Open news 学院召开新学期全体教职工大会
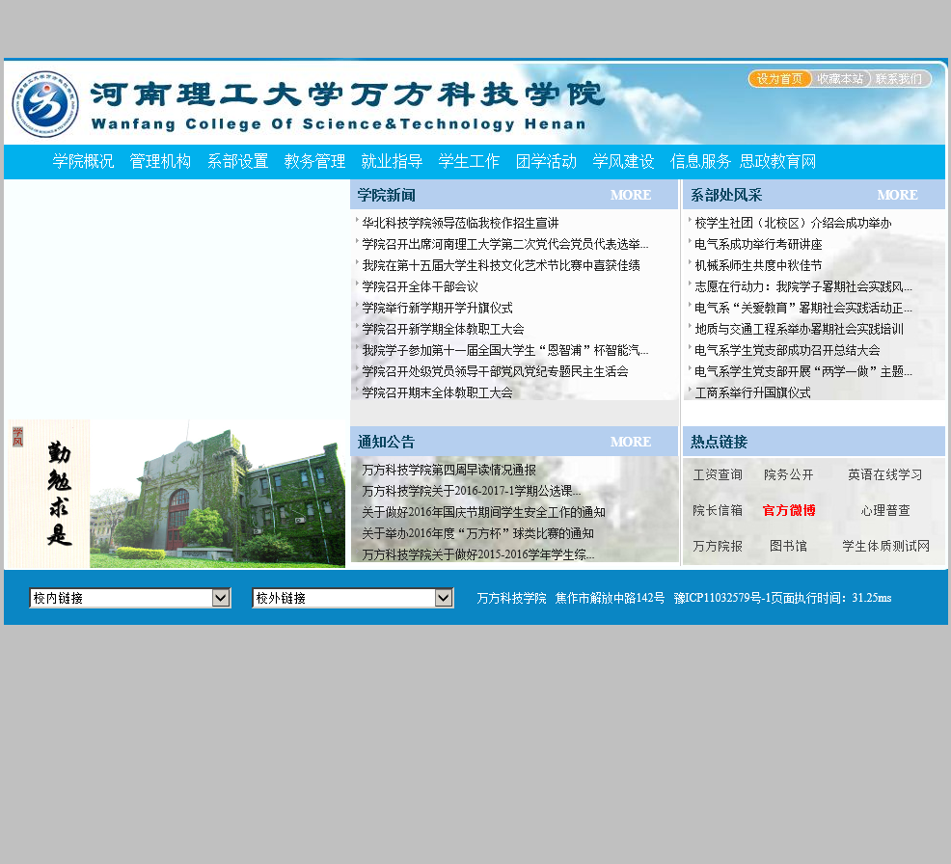951x864 pixels. pos(443,329)
